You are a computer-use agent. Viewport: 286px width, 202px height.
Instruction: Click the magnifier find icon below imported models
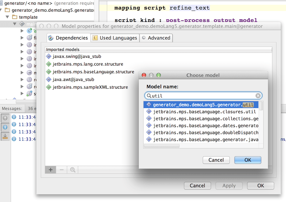[73, 170]
